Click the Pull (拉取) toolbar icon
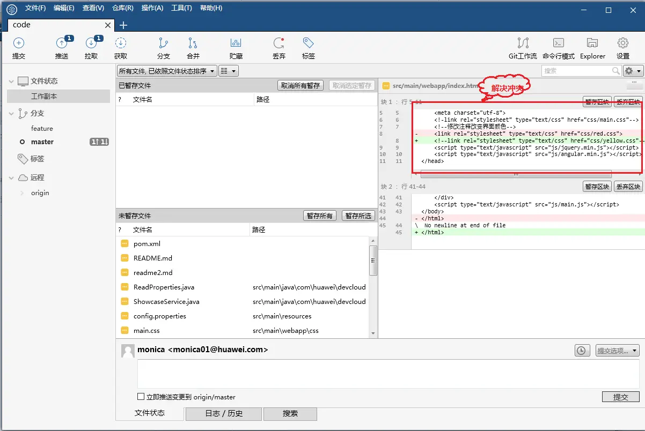Viewport: 645px width, 431px height. [x=91, y=43]
